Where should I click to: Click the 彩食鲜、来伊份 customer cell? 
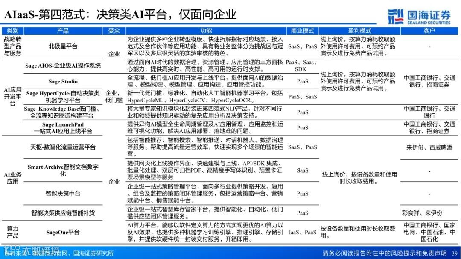[422, 213]
